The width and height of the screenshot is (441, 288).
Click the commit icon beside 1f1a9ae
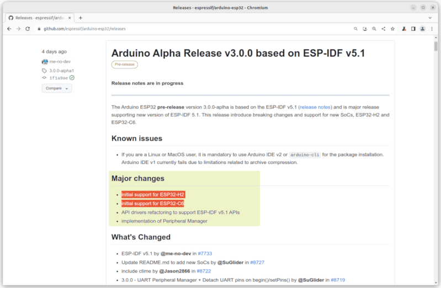pyautogui.click(x=44, y=78)
